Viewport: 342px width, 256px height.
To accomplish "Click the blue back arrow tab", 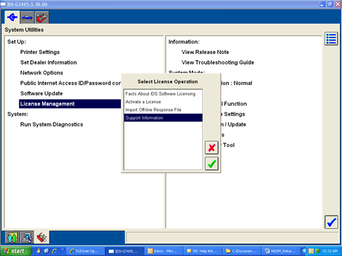I will pos(13,17).
